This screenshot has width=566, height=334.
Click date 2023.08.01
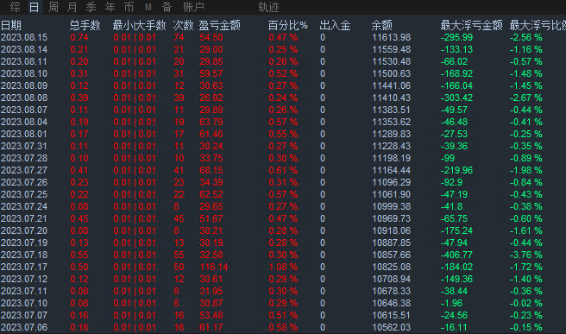[x=24, y=135]
